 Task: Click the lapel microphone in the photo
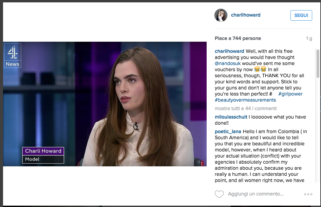(136, 126)
